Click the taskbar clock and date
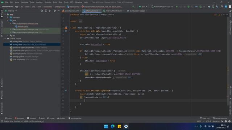 point(221,126)
